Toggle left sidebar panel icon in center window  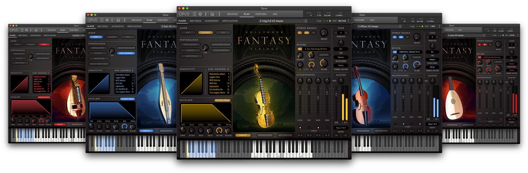tap(207, 14)
